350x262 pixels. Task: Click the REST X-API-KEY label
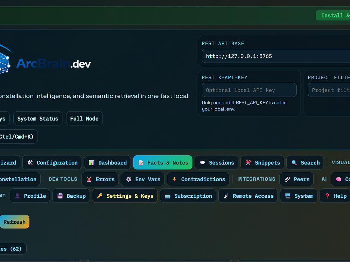click(225, 78)
